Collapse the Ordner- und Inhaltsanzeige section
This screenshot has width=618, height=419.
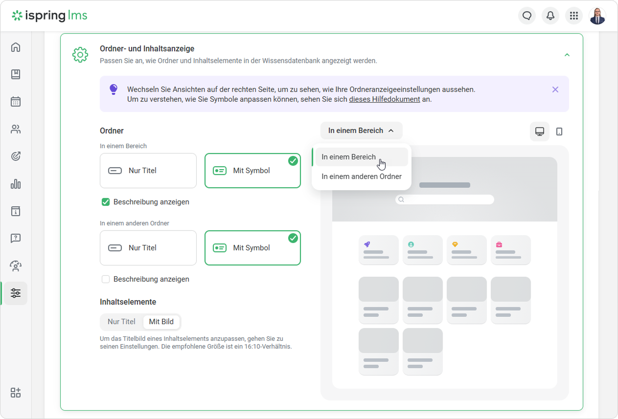point(567,55)
